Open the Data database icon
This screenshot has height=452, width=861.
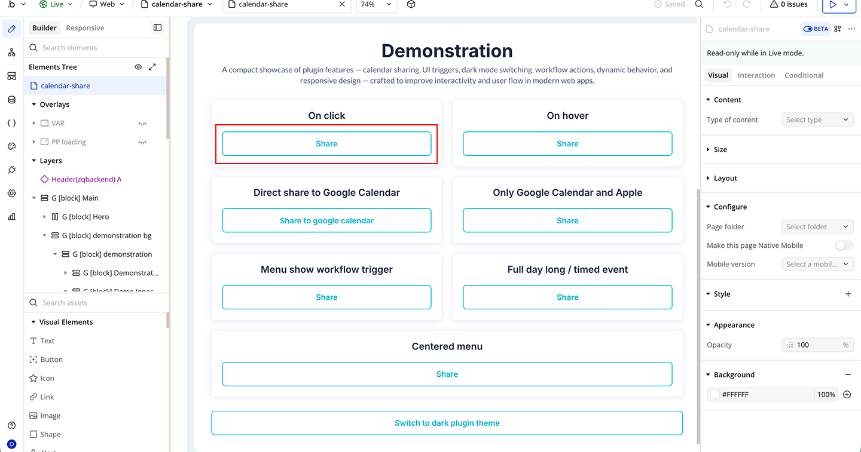11,100
